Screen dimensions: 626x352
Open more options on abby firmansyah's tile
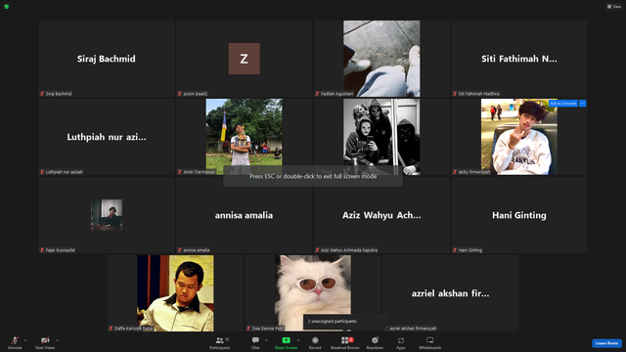point(583,104)
